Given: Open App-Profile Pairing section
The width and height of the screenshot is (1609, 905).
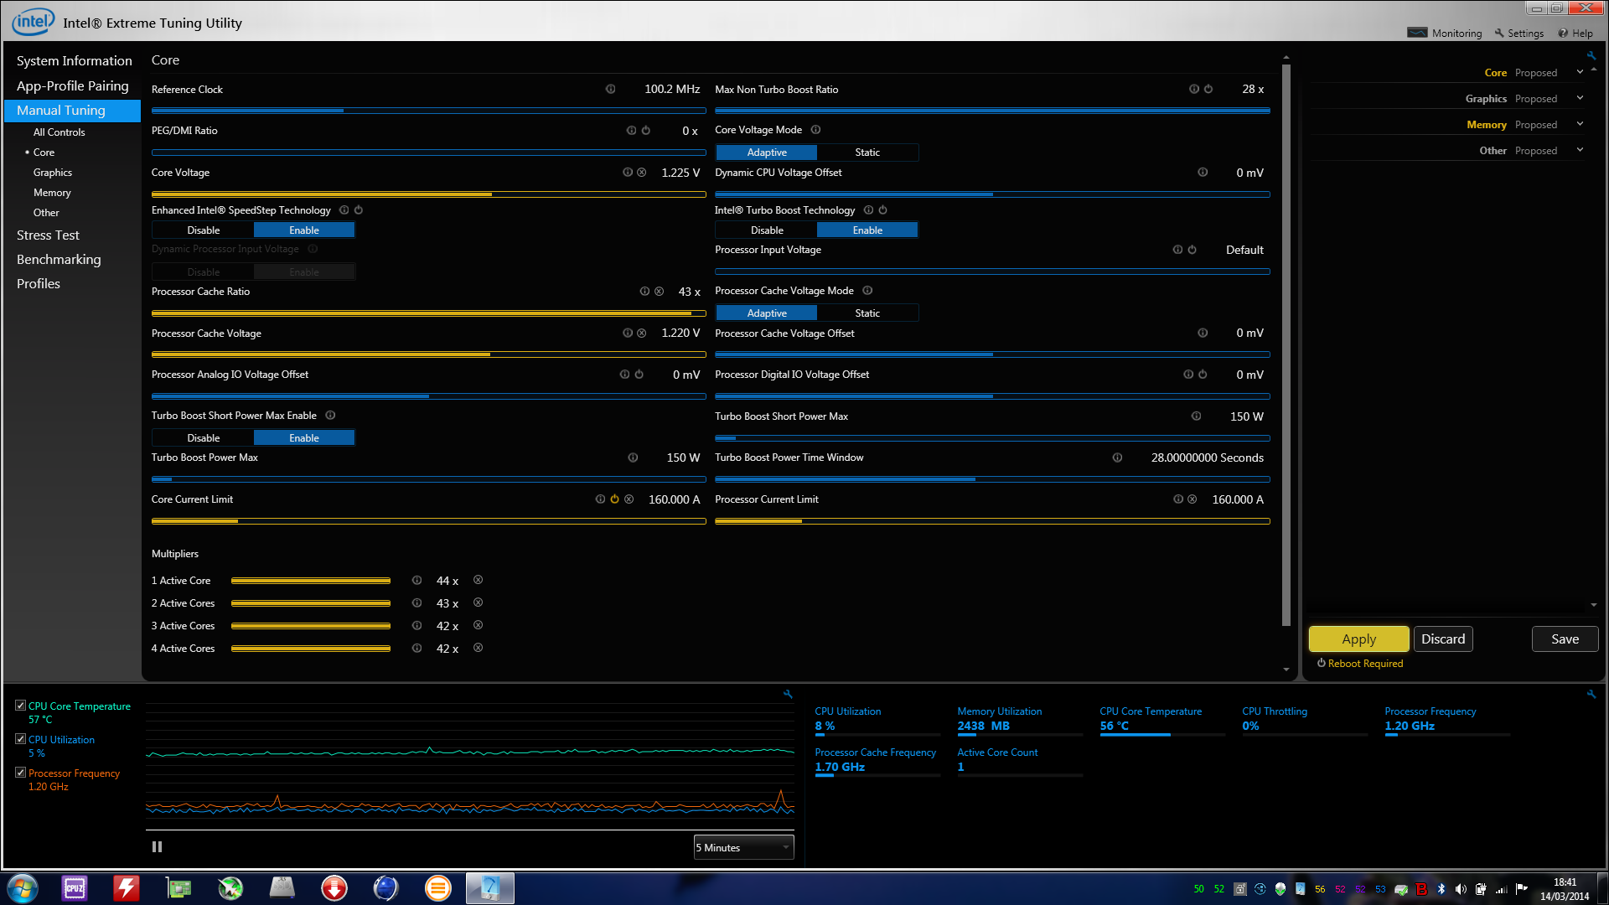Looking at the screenshot, I should tap(73, 86).
